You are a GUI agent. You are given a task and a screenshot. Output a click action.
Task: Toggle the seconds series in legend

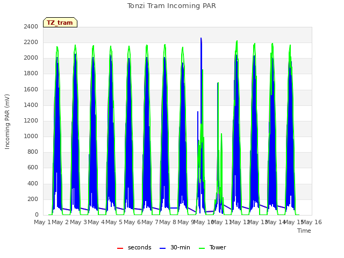point(134,247)
